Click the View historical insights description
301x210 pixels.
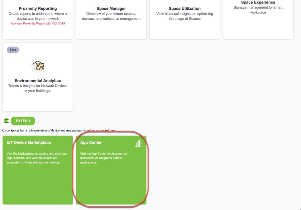[185, 16]
